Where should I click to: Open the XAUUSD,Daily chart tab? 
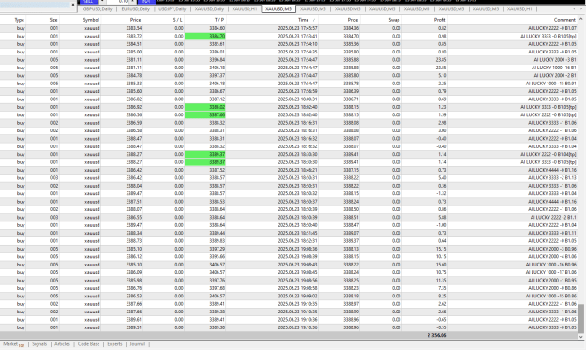(x=209, y=8)
